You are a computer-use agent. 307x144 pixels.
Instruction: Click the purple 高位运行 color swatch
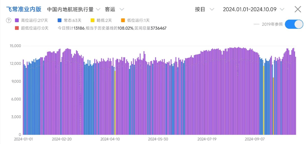point(17,20)
